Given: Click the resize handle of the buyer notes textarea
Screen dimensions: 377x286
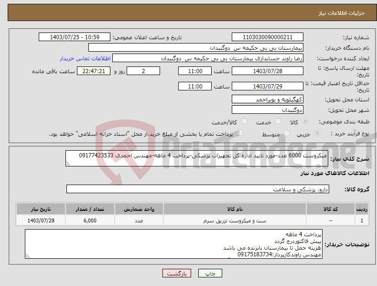Looking at the screenshot, I should point(28,256).
